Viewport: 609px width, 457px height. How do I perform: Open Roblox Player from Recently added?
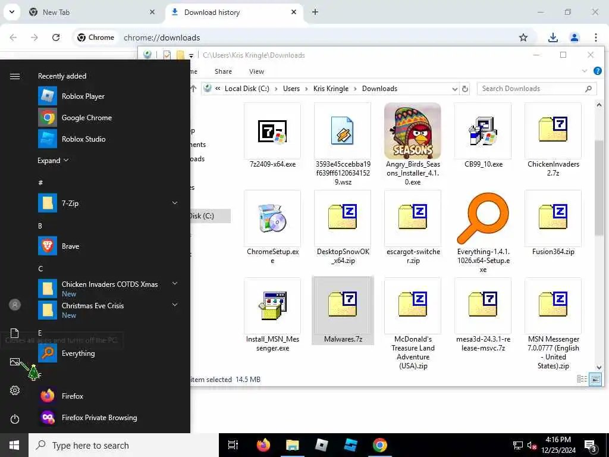click(x=108, y=96)
